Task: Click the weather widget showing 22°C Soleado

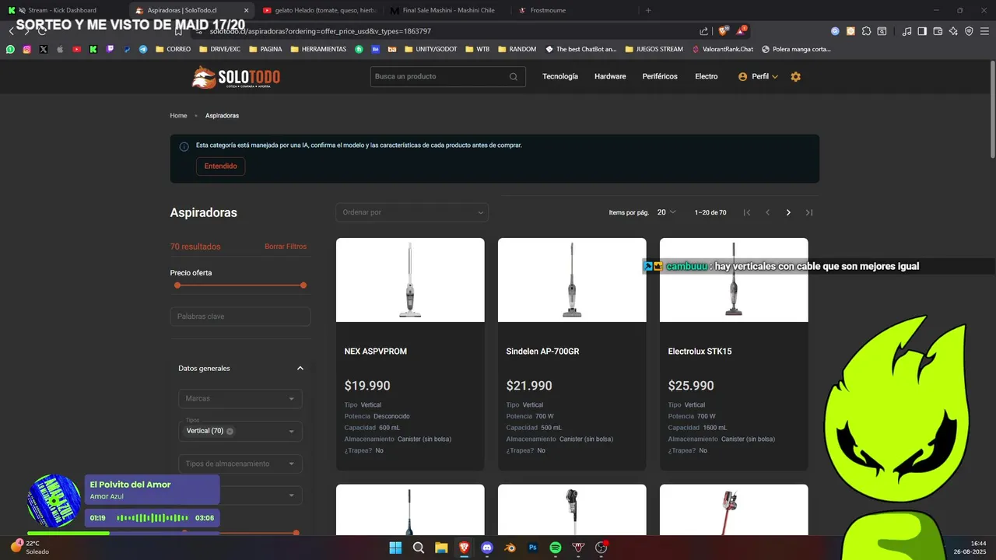Action: pyautogui.click(x=30, y=548)
